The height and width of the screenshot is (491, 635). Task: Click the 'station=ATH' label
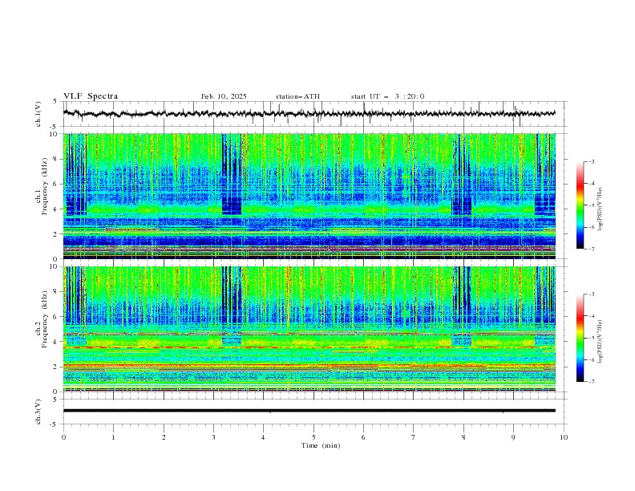pyautogui.click(x=297, y=96)
